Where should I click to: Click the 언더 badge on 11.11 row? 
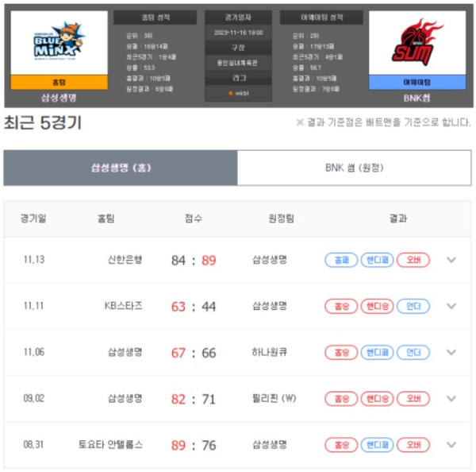click(x=413, y=306)
